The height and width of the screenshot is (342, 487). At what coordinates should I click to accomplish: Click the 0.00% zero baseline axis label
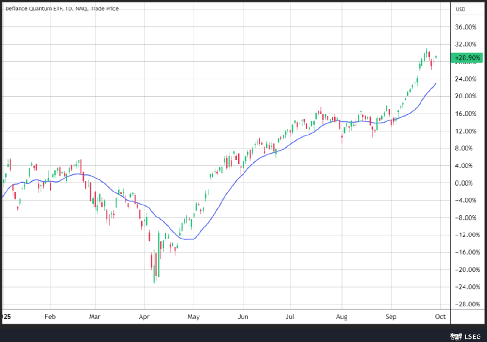tap(464, 183)
